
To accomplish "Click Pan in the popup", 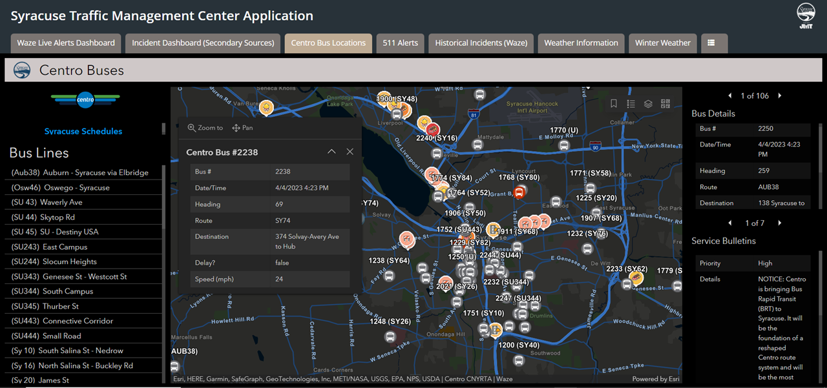I will coord(242,128).
